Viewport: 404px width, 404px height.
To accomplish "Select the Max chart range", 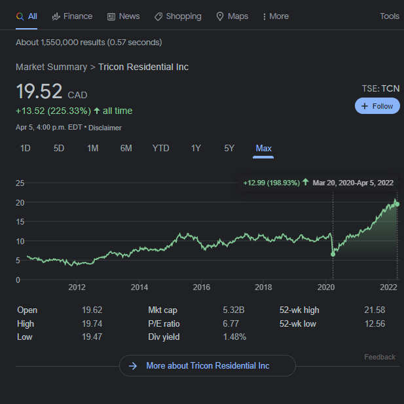I will 263,149.
